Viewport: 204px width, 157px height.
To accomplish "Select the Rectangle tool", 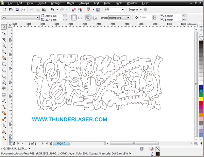I will click(x=4, y=64).
